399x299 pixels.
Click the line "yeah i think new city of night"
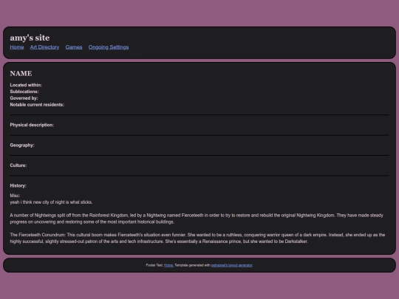(51, 202)
